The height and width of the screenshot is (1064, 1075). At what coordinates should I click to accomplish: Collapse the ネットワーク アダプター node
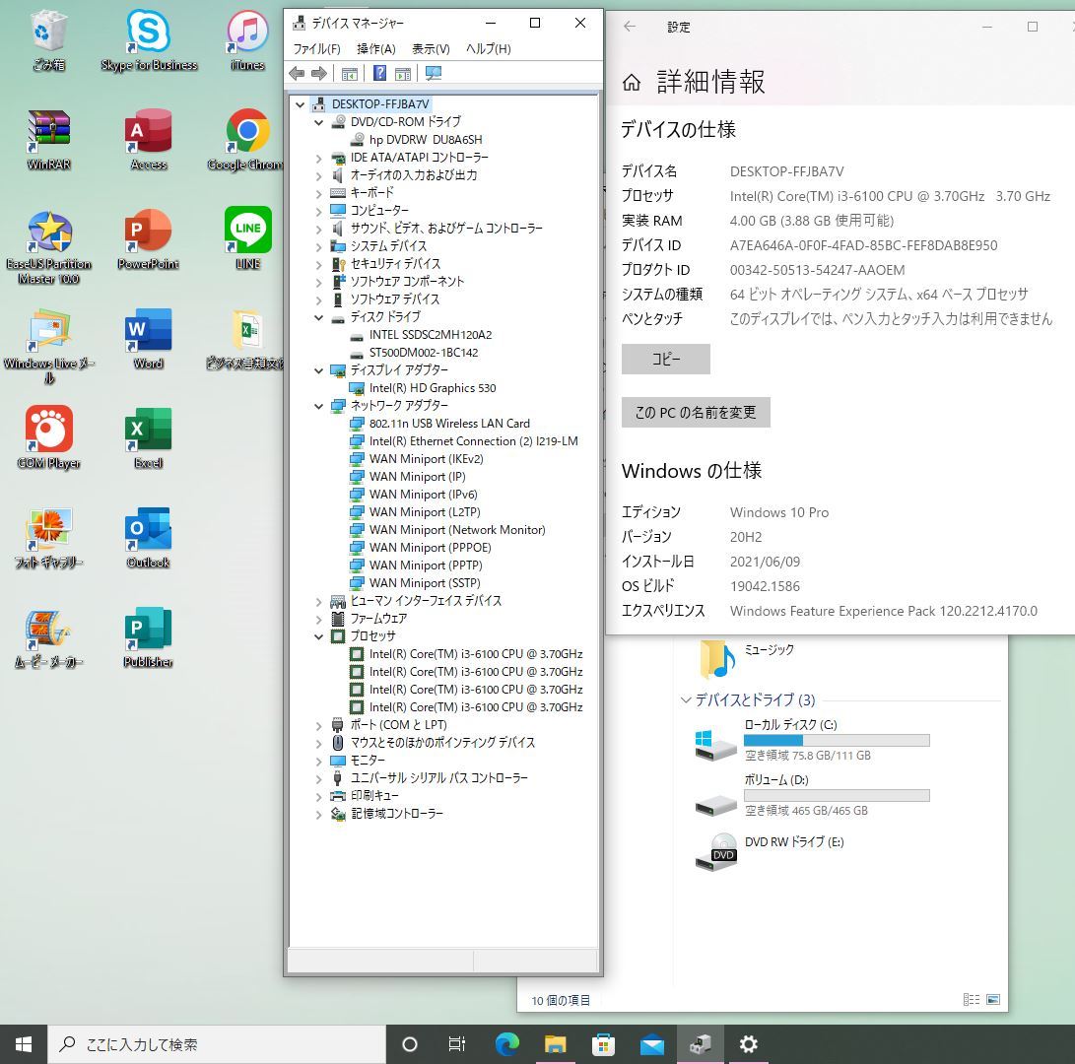click(x=319, y=406)
